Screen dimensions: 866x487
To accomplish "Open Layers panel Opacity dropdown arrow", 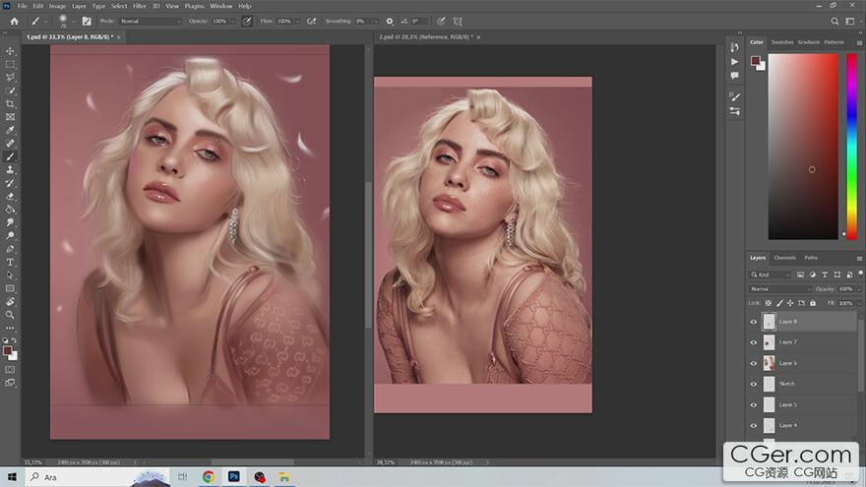I will (859, 289).
